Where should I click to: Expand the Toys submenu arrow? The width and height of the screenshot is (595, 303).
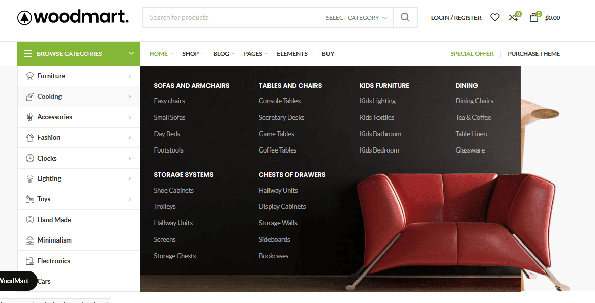(x=130, y=199)
